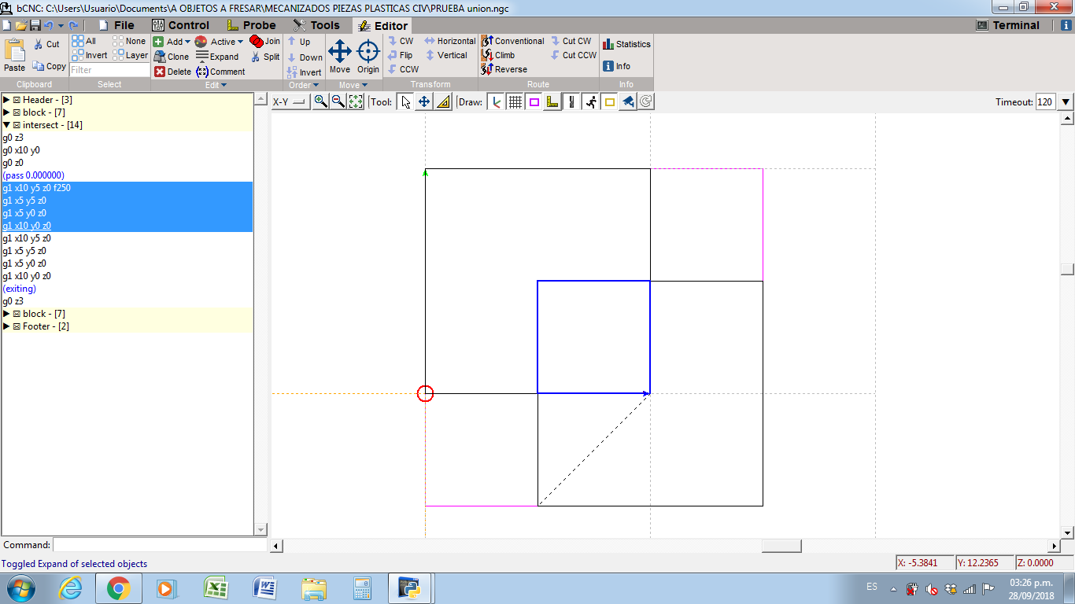Viewport: 1075px width, 604px height.
Task: Reverse the route direction
Action: (x=504, y=69)
